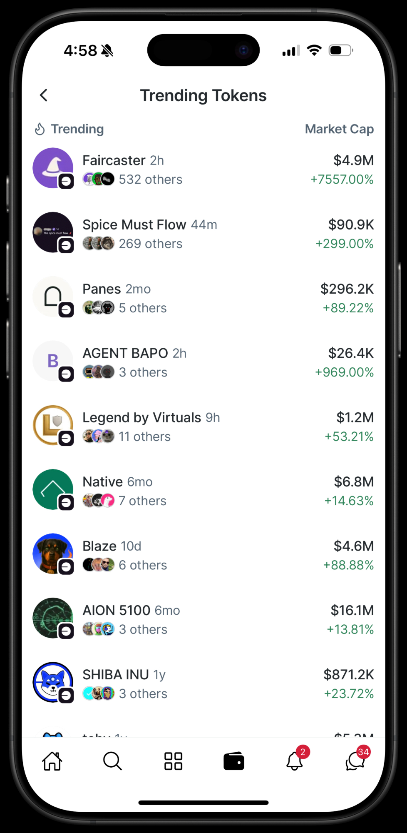View the 532 others holding Faircaster
This screenshot has height=833, width=407.
coord(150,180)
